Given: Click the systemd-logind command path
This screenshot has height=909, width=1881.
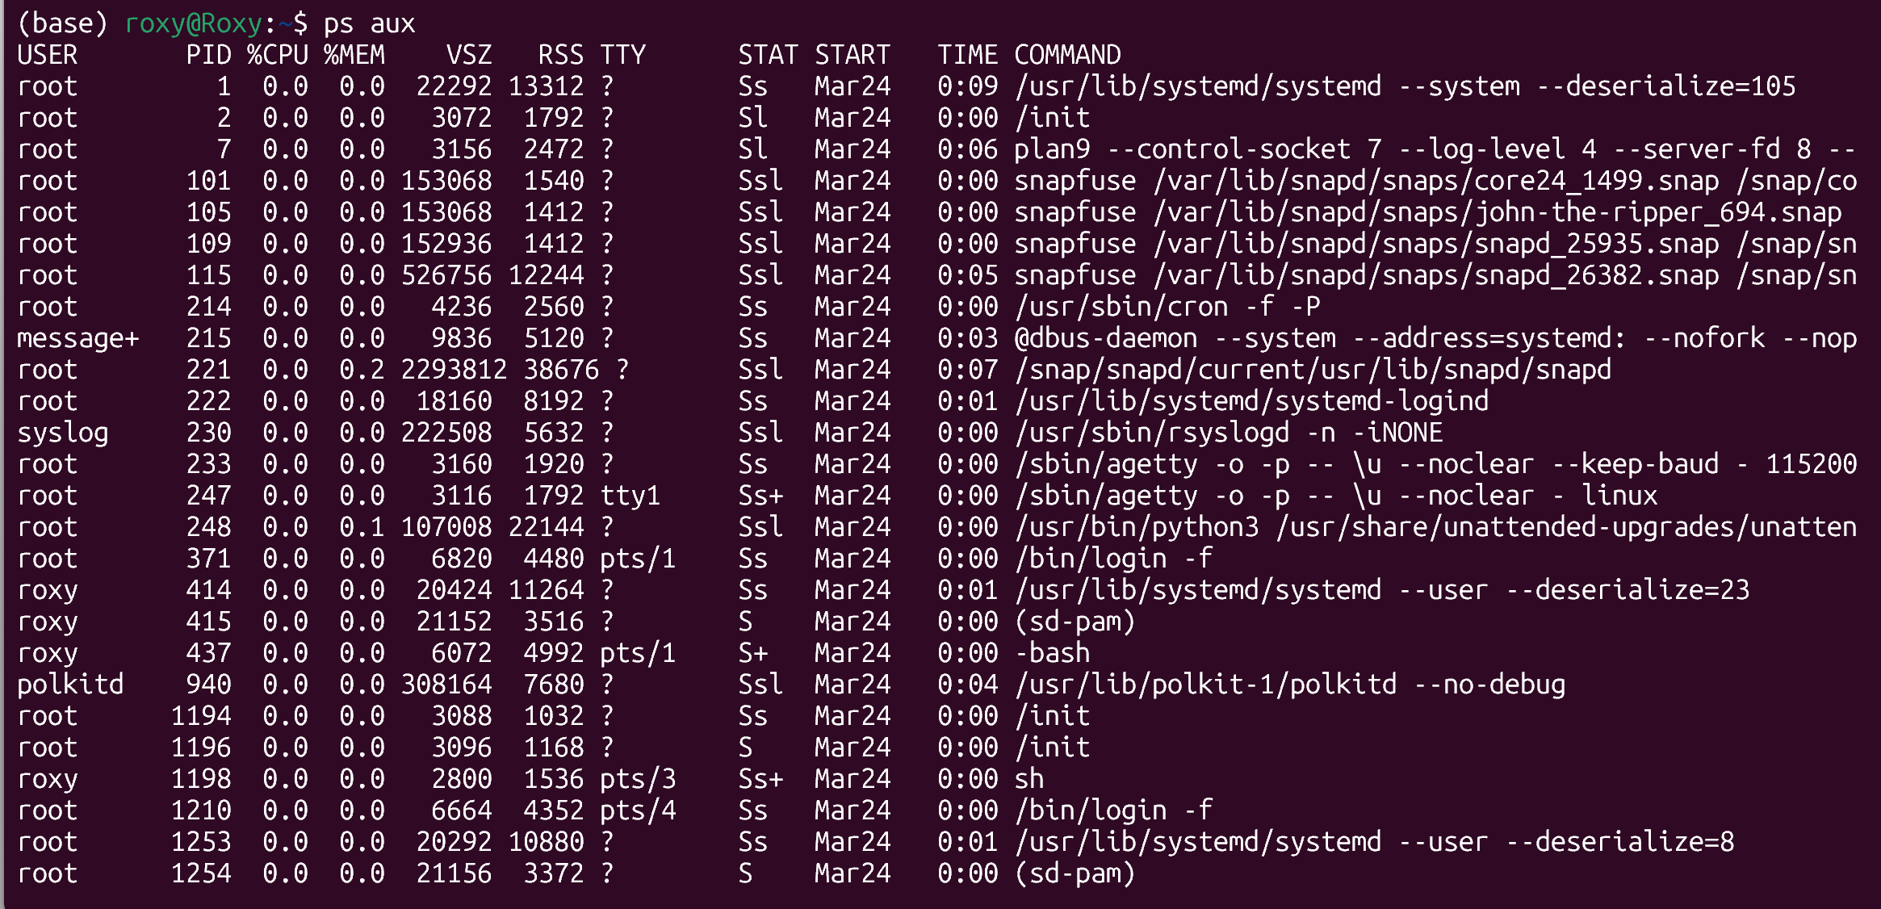Looking at the screenshot, I should tap(1251, 401).
